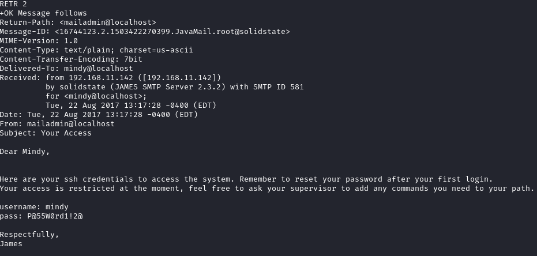Click the 'Dear Mindy,' greeting
Image resolution: width=537 pixels, height=256 pixels.
click(25, 152)
